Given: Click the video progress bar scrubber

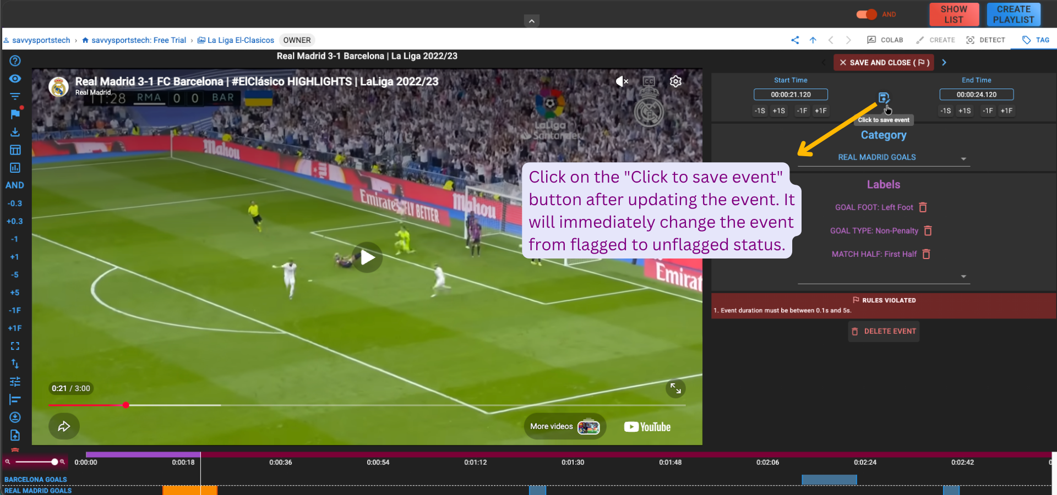Looking at the screenshot, I should [x=126, y=405].
